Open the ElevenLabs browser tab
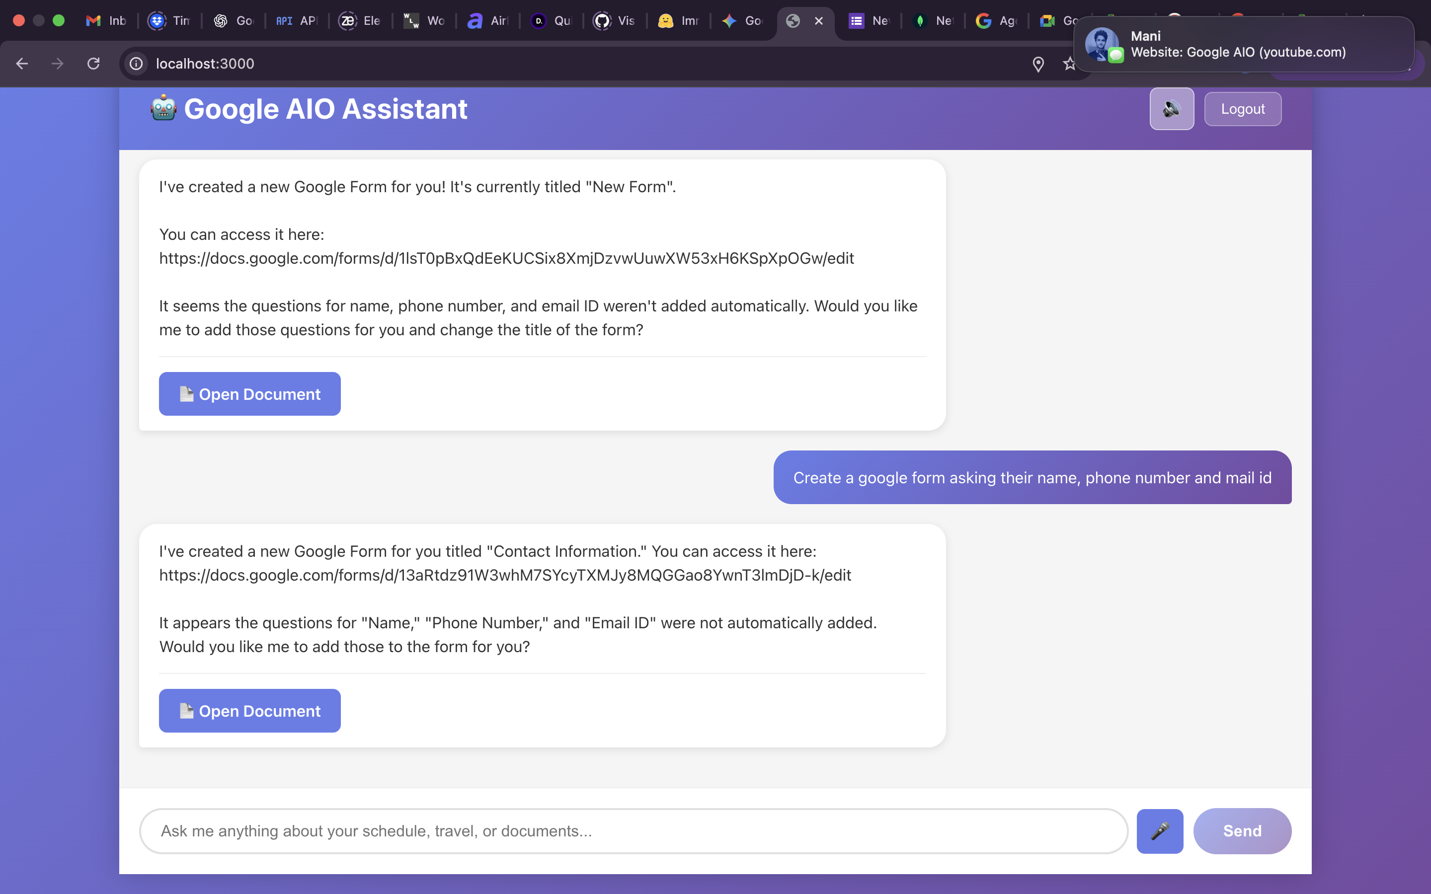This screenshot has height=894, width=1431. point(360,21)
